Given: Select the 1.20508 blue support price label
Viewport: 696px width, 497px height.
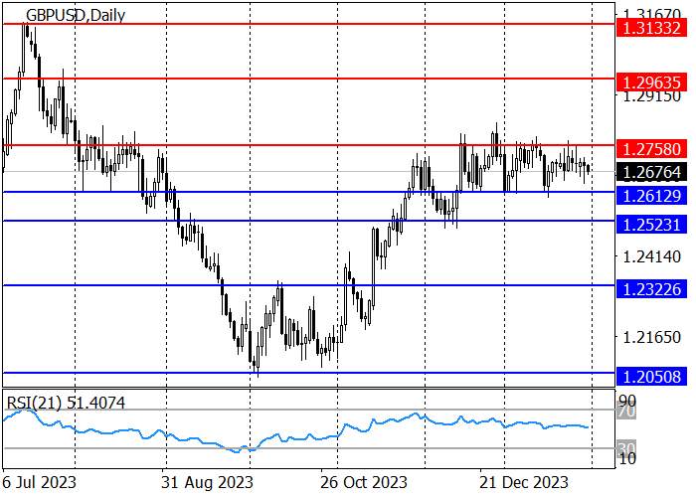Looking at the screenshot, I should 651,377.
